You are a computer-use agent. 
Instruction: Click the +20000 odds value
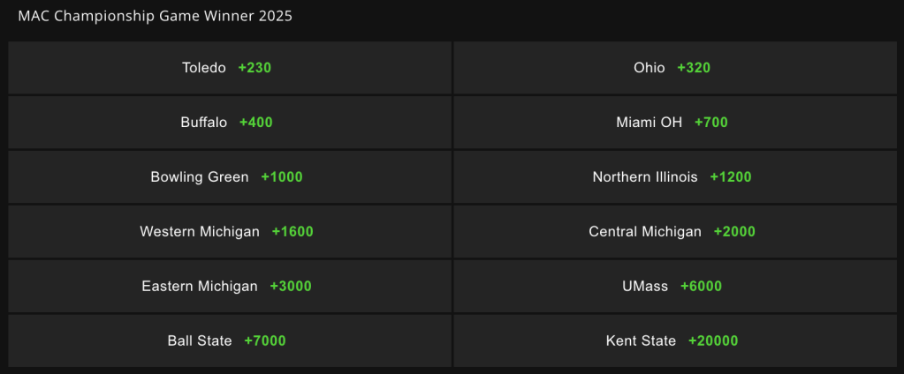[x=713, y=341]
